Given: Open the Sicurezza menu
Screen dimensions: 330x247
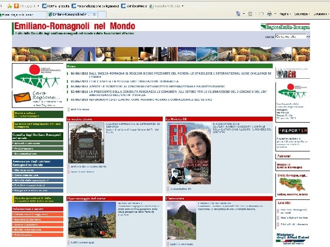Looking at the screenshot, I should pyautogui.click(x=302, y=14).
